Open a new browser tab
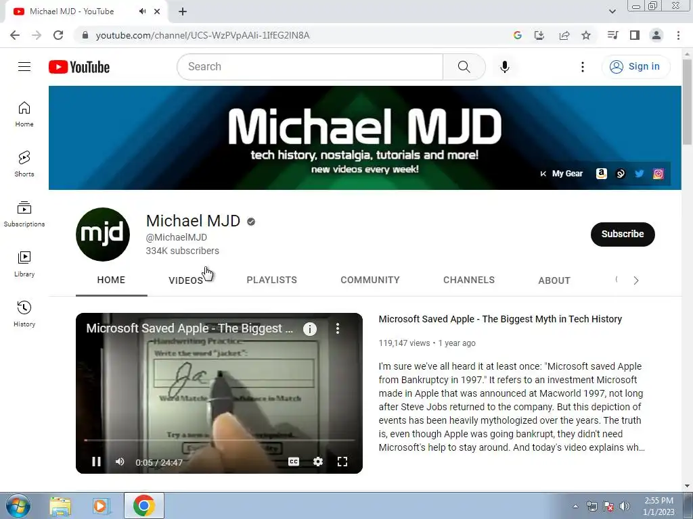Screen dimensions: 693x519 tap(183, 11)
